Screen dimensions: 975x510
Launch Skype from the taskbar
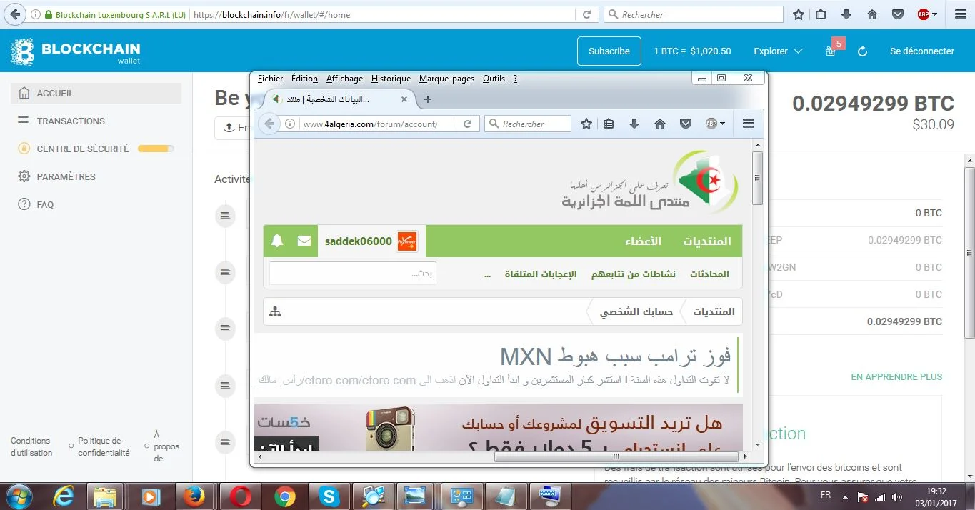(x=329, y=496)
